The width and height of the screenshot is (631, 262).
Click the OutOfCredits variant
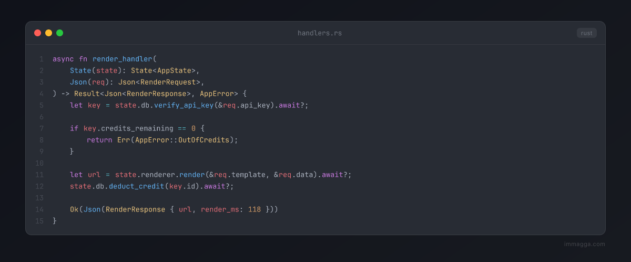pyautogui.click(x=204, y=140)
